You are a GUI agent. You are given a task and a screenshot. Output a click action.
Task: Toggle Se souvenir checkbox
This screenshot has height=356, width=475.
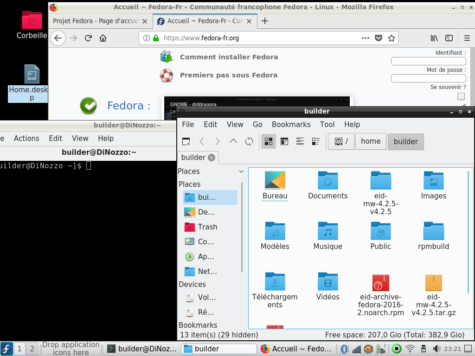(461, 96)
